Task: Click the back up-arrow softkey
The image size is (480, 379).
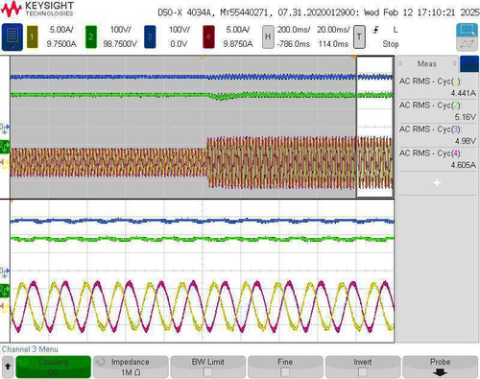Action: (8, 367)
